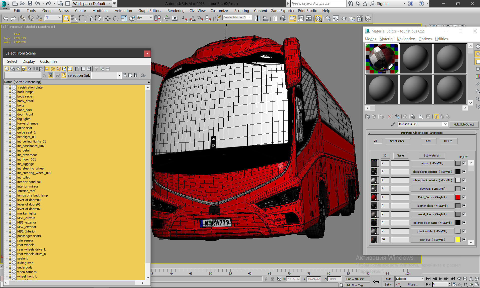Viewport: 480px width, 288px height.
Task: Toggle the 3D Snaps icon
Action: tap(184, 18)
